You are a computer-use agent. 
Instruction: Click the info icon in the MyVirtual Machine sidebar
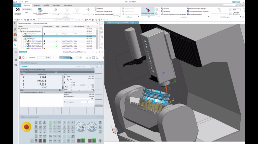(x=16, y=60)
